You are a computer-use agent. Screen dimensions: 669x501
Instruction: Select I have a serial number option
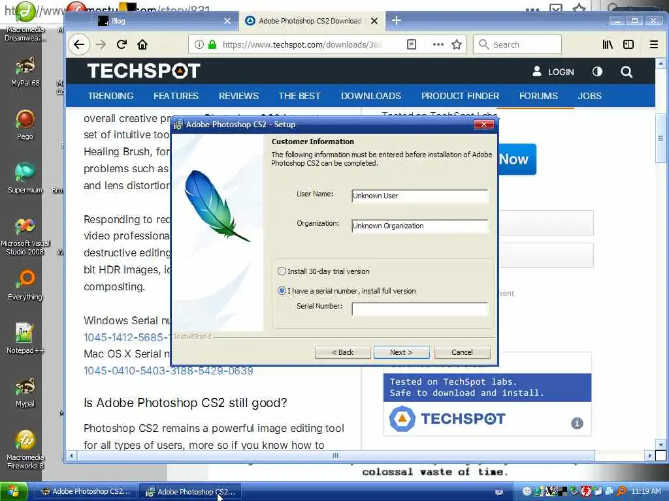[346, 291]
